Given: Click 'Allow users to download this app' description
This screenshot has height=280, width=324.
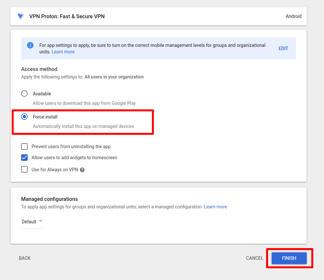Looking at the screenshot, I should click(x=84, y=103).
